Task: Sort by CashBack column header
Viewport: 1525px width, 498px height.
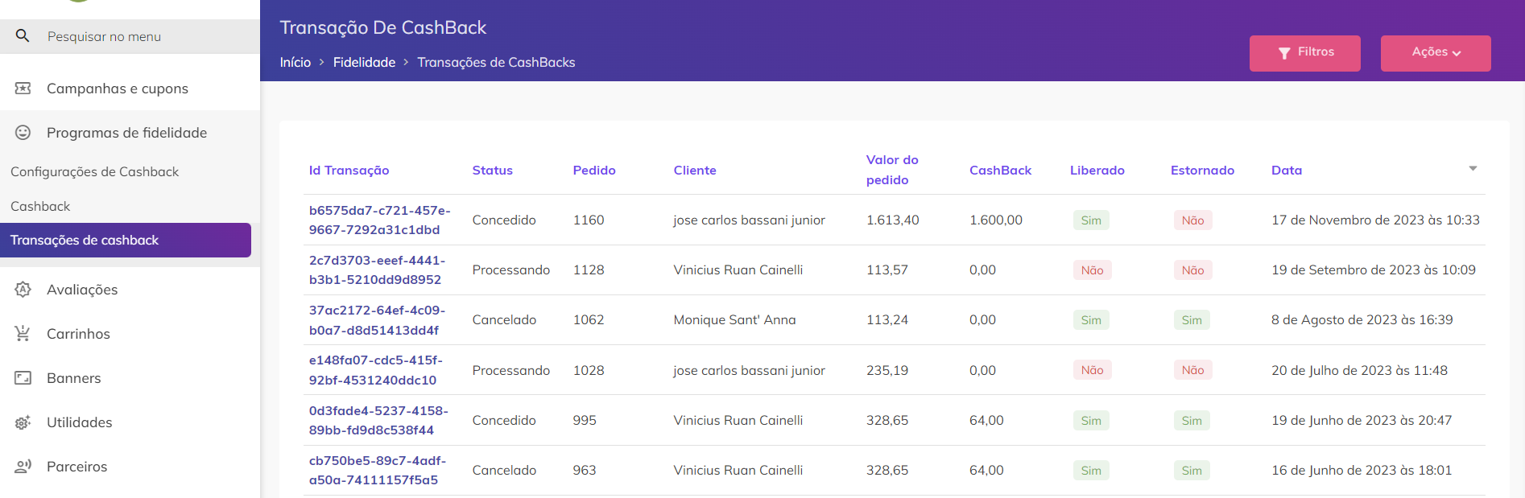Action: (1000, 170)
